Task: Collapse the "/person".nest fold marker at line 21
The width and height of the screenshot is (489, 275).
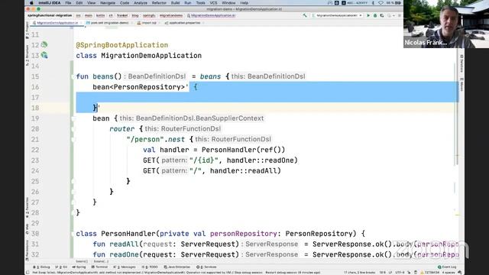Action: tap(73, 139)
